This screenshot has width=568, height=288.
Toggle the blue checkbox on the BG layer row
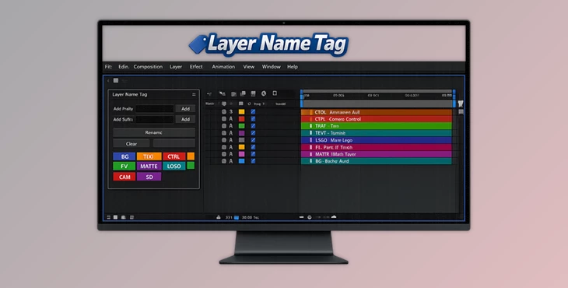(253, 161)
